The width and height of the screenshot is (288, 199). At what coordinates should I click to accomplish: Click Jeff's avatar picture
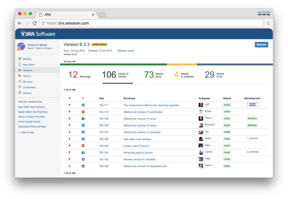pos(201,105)
